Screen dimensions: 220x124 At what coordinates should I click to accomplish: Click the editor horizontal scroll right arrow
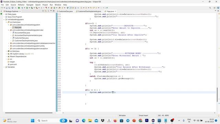point(214,113)
